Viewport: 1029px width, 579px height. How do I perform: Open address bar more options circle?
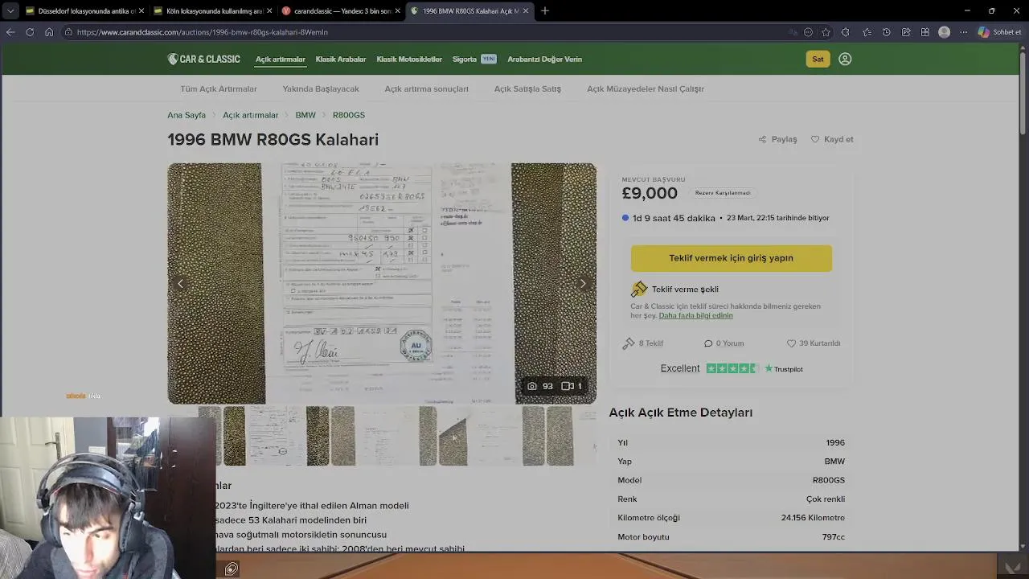[808, 32]
